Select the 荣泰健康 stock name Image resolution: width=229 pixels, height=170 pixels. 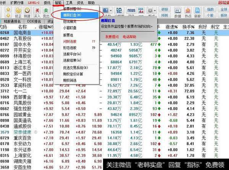[23, 132]
